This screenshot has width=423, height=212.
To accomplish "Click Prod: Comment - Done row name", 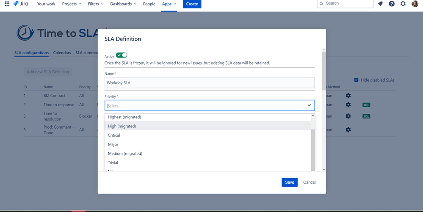I will point(58,130).
